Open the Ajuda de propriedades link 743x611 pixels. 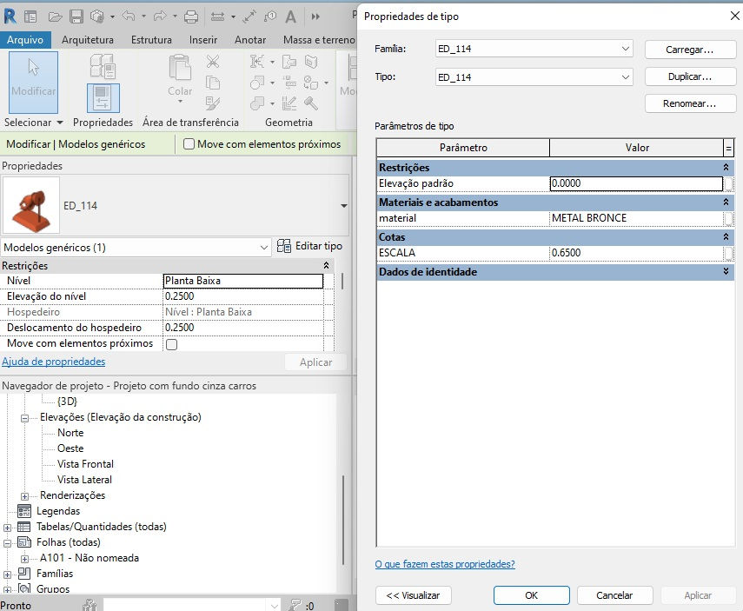(54, 362)
